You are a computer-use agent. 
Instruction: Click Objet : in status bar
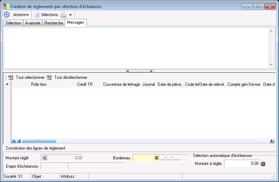click(37, 176)
